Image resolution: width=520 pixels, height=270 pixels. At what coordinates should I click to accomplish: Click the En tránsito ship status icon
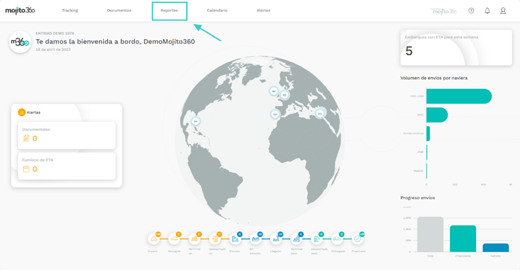click(x=256, y=239)
